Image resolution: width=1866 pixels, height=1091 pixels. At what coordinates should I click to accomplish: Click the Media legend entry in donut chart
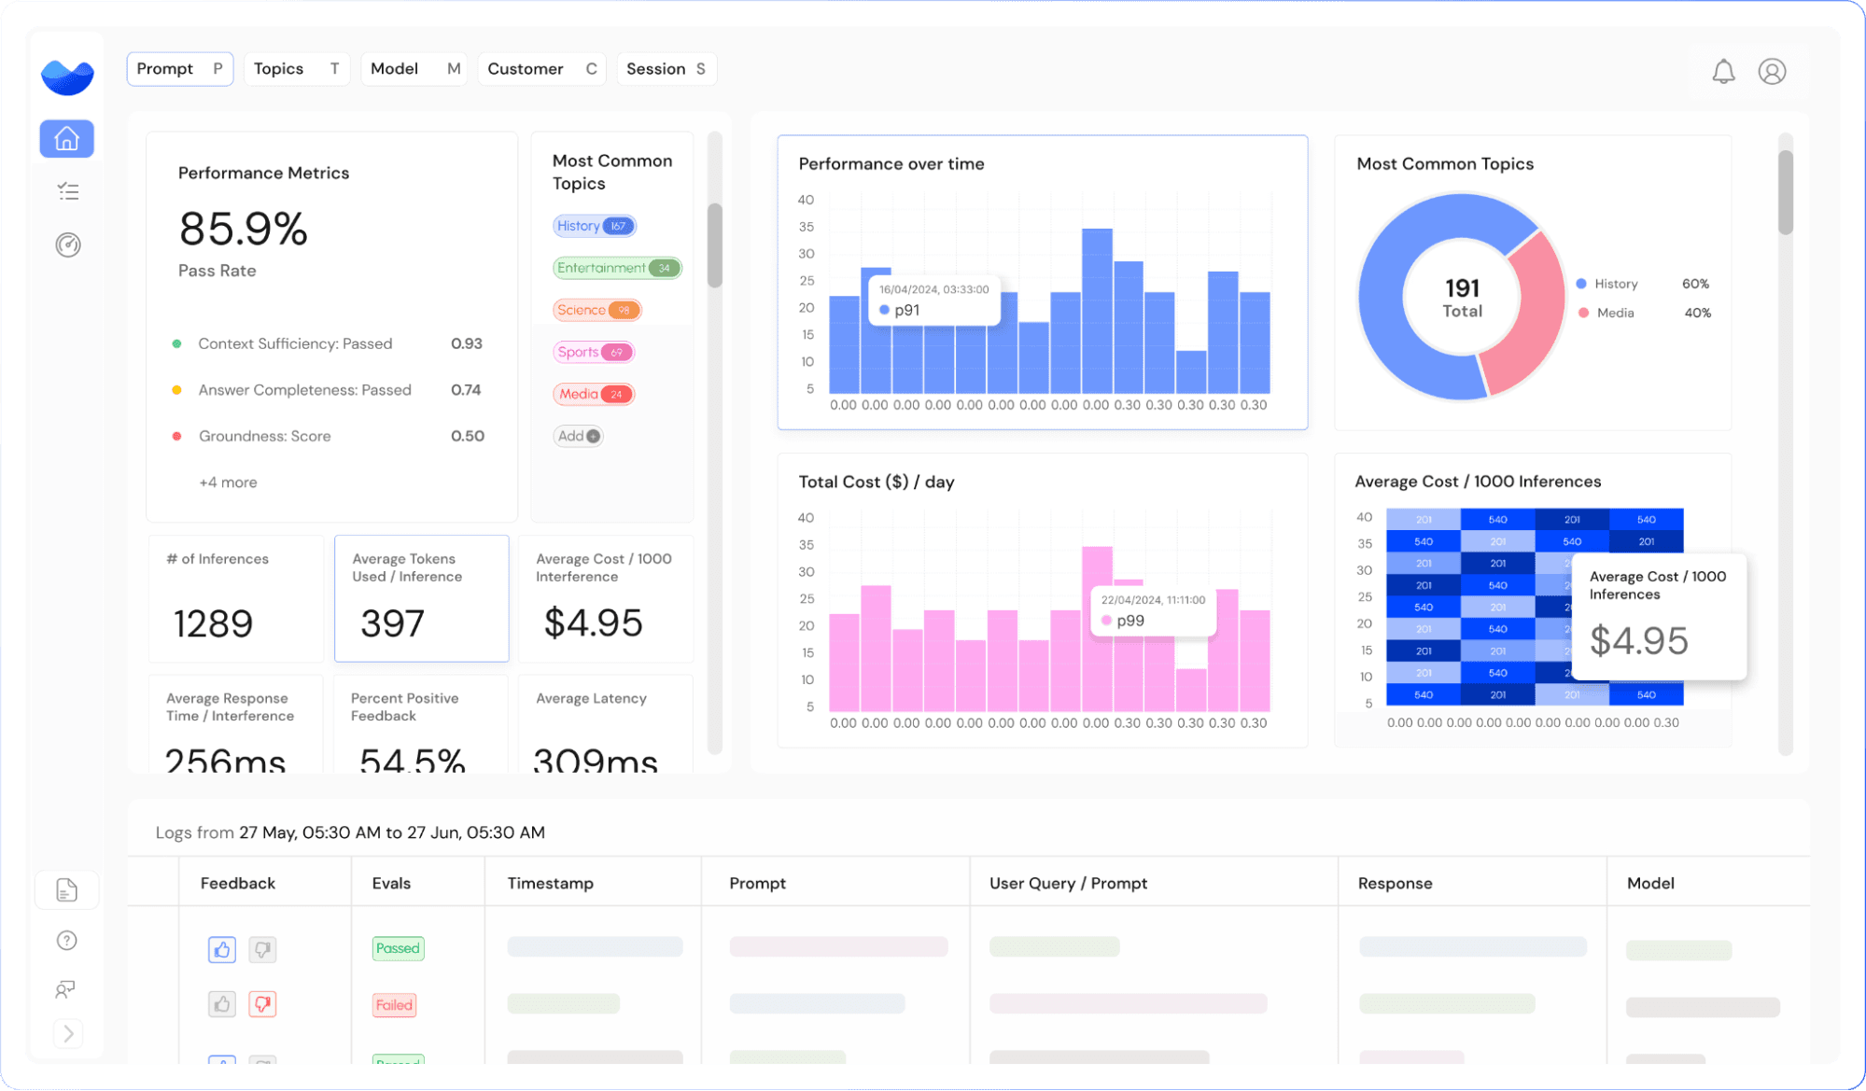click(1643, 313)
